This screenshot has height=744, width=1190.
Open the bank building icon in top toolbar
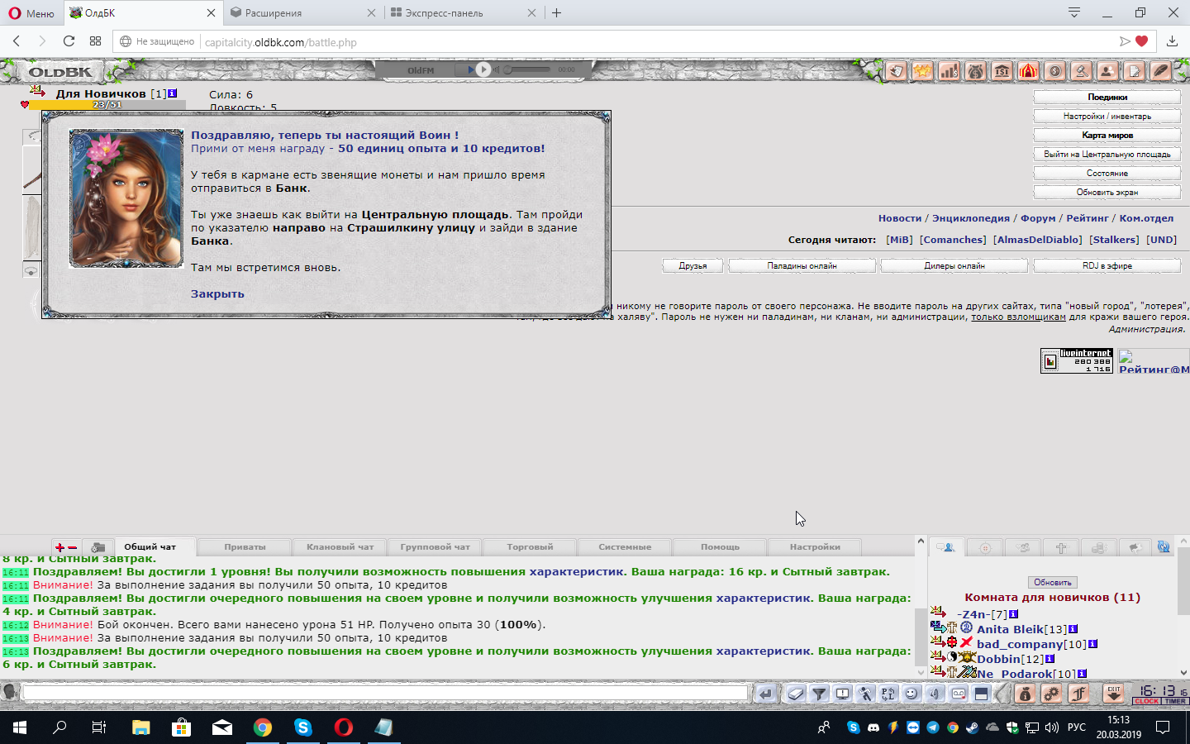[x=1002, y=71]
